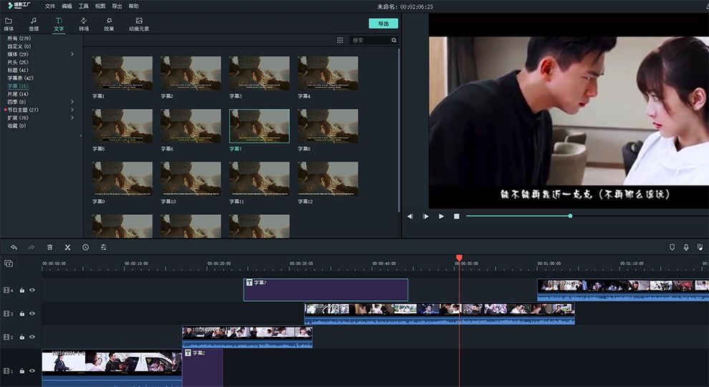The height and width of the screenshot is (387, 709).
Task: Select the 字幕3 subtitle template thumbnail
Action: (259, 74)
